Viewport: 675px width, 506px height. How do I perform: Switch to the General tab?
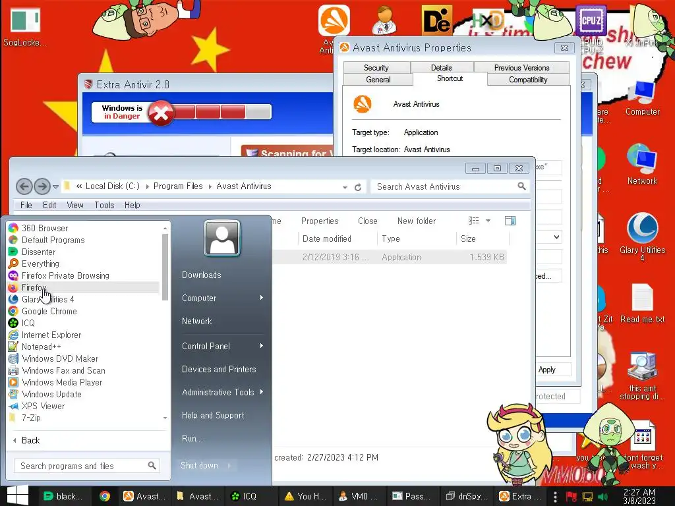tap(378, 80)
